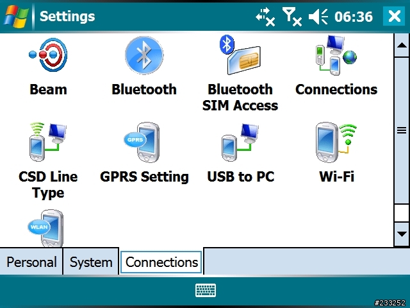Click the "Beam" label text

point(48,89)
